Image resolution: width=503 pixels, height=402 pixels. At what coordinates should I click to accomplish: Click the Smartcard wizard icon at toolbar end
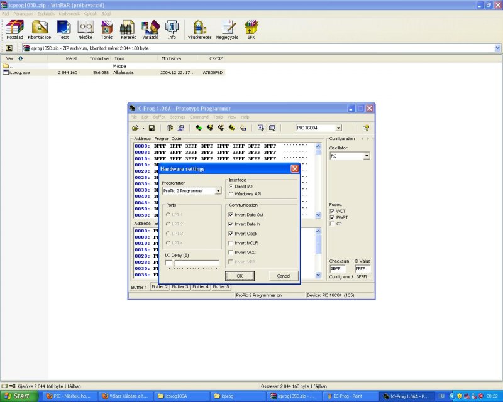[365, 128]
